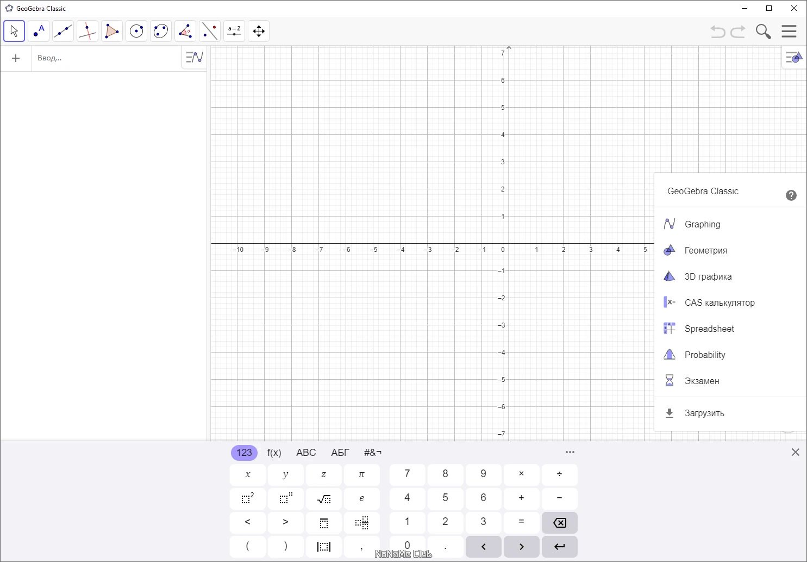Switch keyboard to АБГ tab

pos(340,453)
